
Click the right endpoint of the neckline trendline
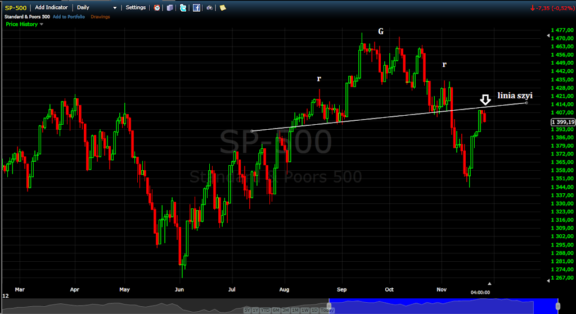526,103
